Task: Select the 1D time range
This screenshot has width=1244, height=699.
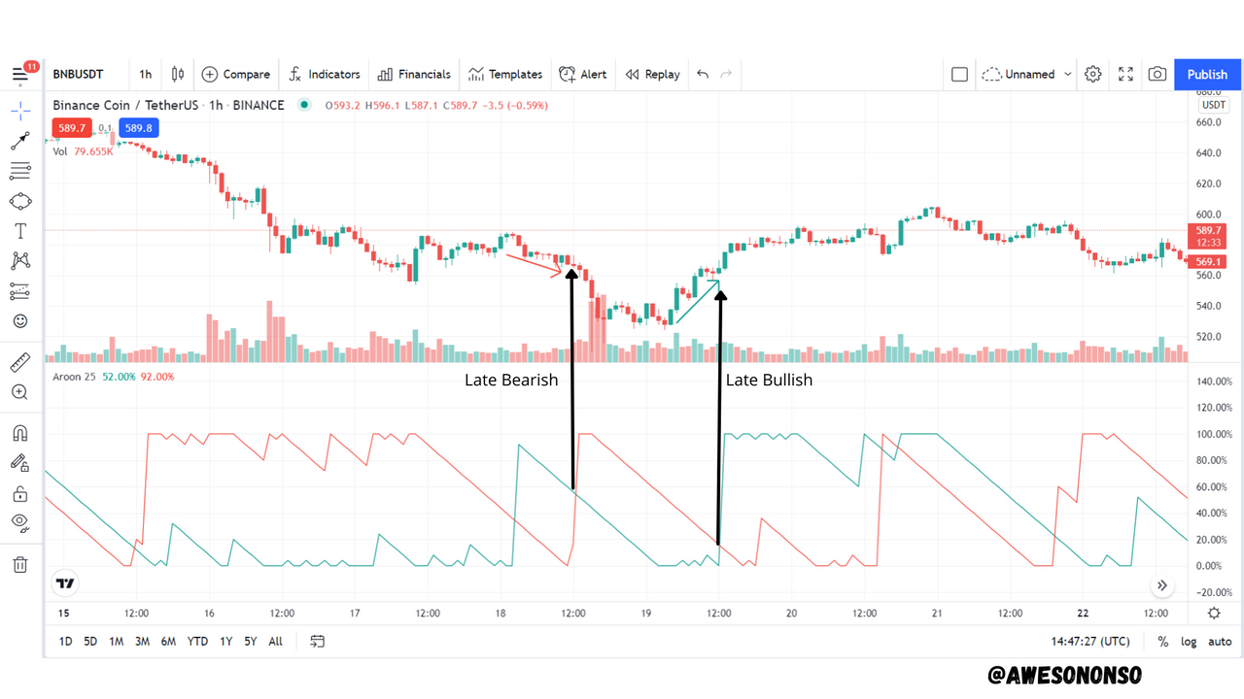Action: 65,642
